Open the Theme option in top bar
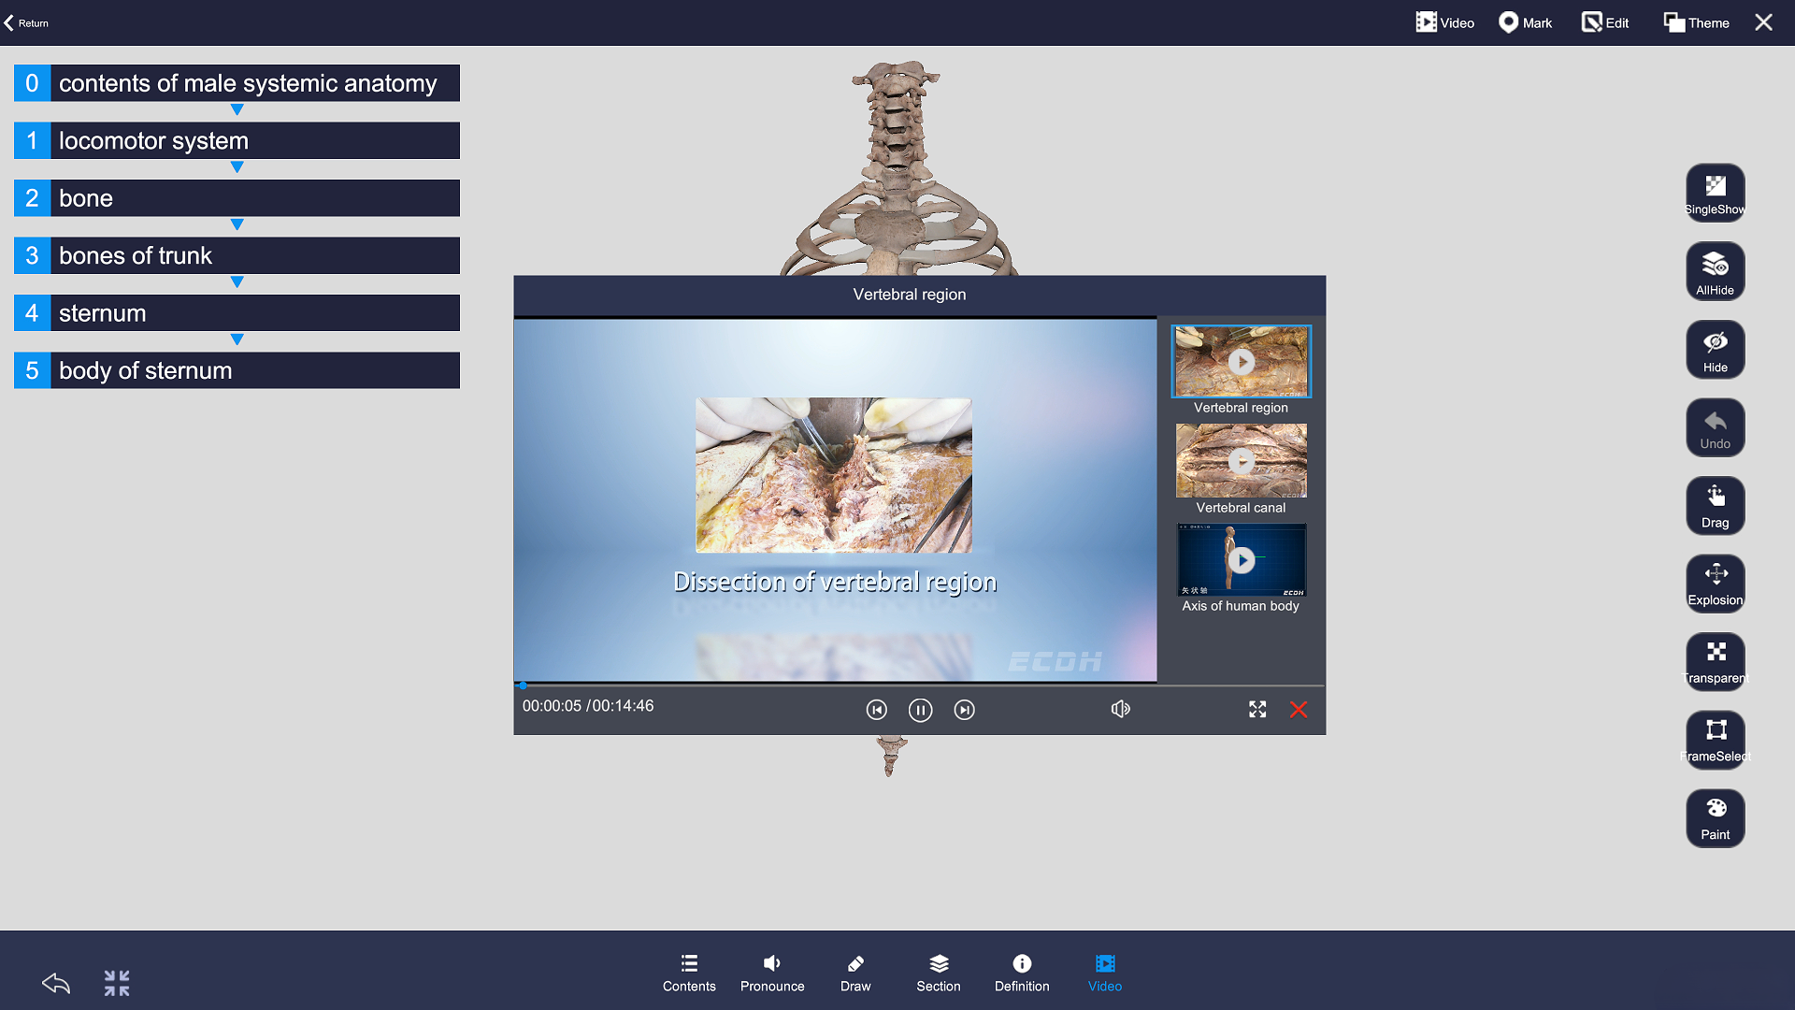This screenshot has width=1795, height=1010. (x=1696, y=22)
